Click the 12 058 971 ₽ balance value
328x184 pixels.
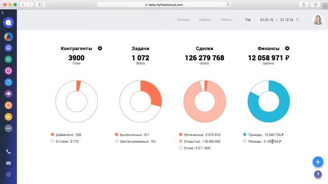click(269, 58)
